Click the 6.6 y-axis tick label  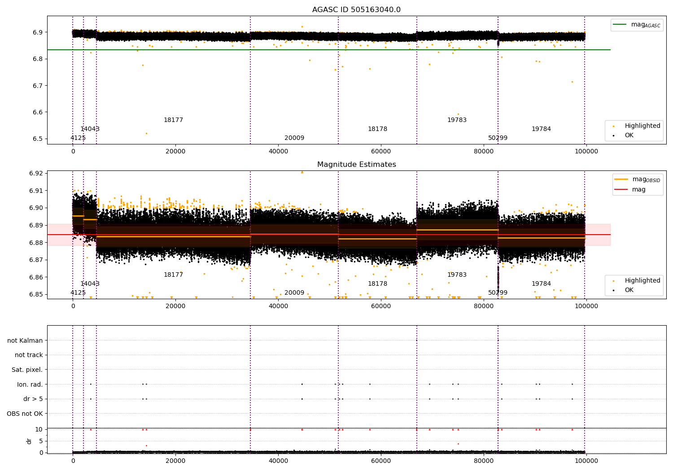(38, 112)
